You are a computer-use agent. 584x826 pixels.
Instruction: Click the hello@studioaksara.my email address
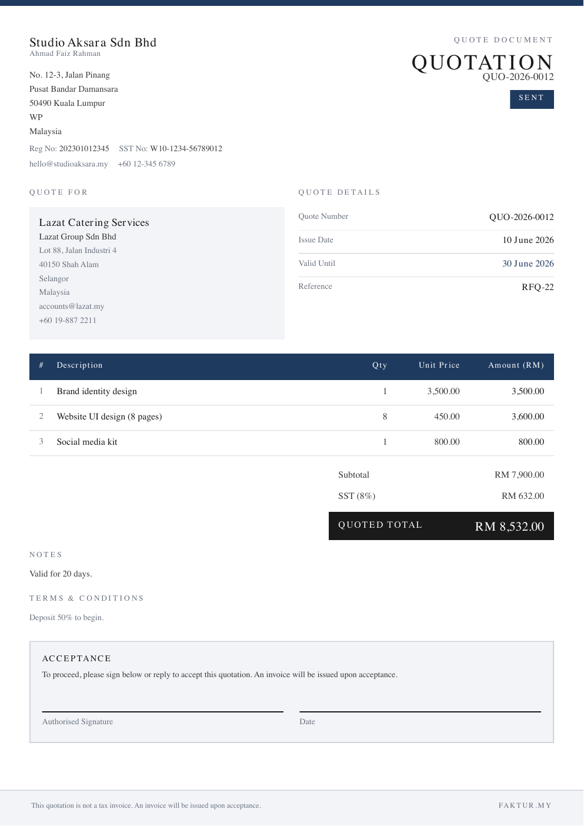coord(69,164)
